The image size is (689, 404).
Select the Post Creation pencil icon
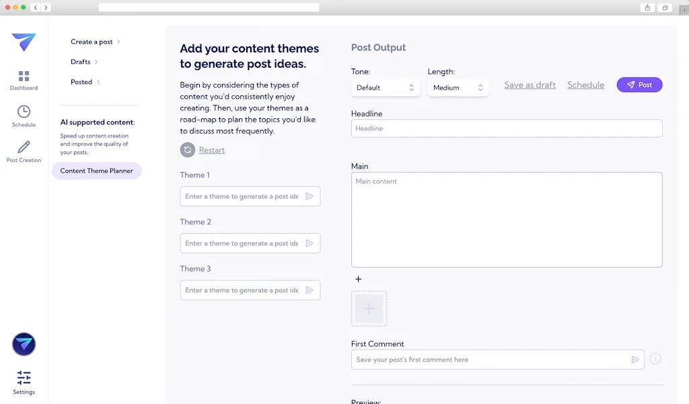24,149
